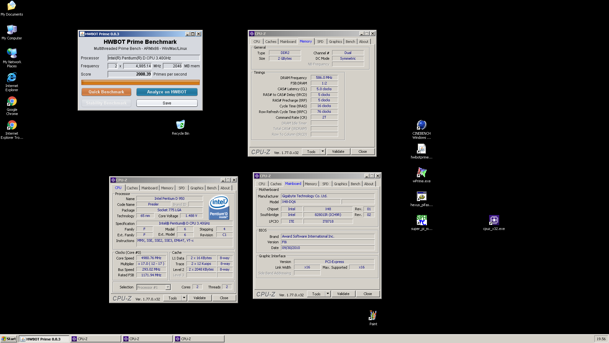
Task: Click Frequency field 4,985.14
Action: click(138, 66)
